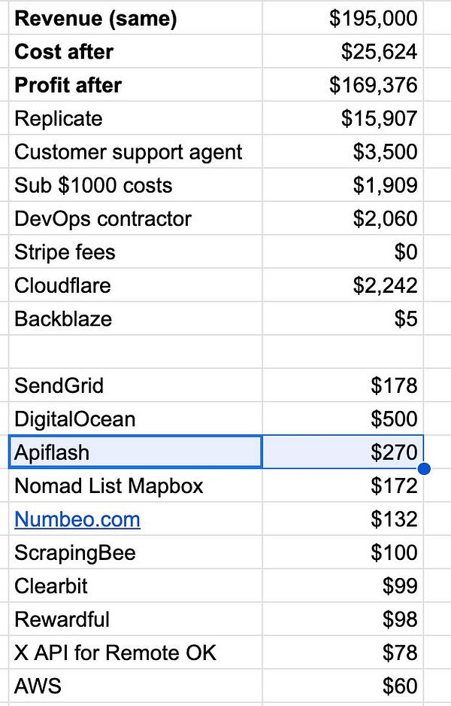The height and width of the screenshot is (706, 451).
Task: Select the Replicate row label
Action: [x=135, y=118]
